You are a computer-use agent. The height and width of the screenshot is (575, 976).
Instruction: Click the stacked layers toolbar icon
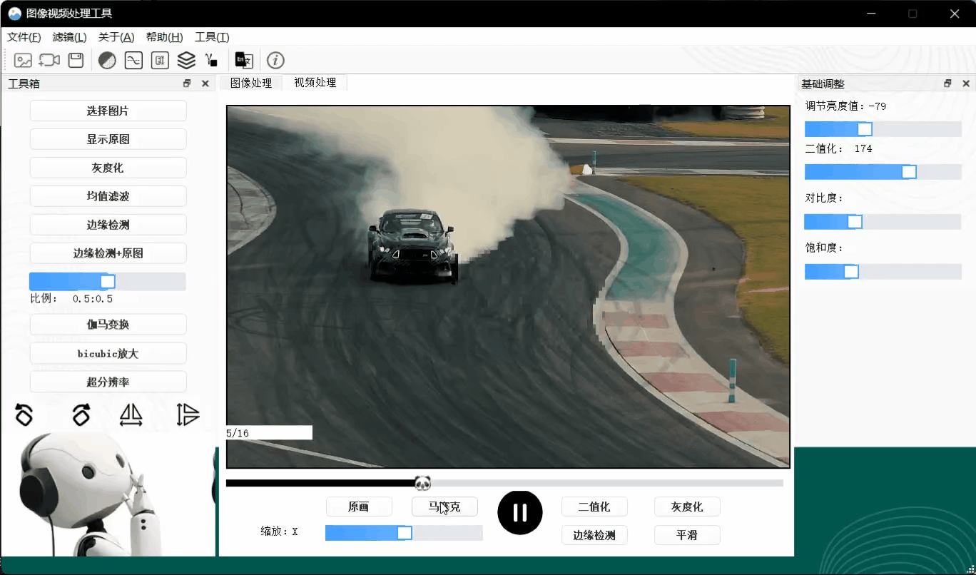[x=186, y=61]
